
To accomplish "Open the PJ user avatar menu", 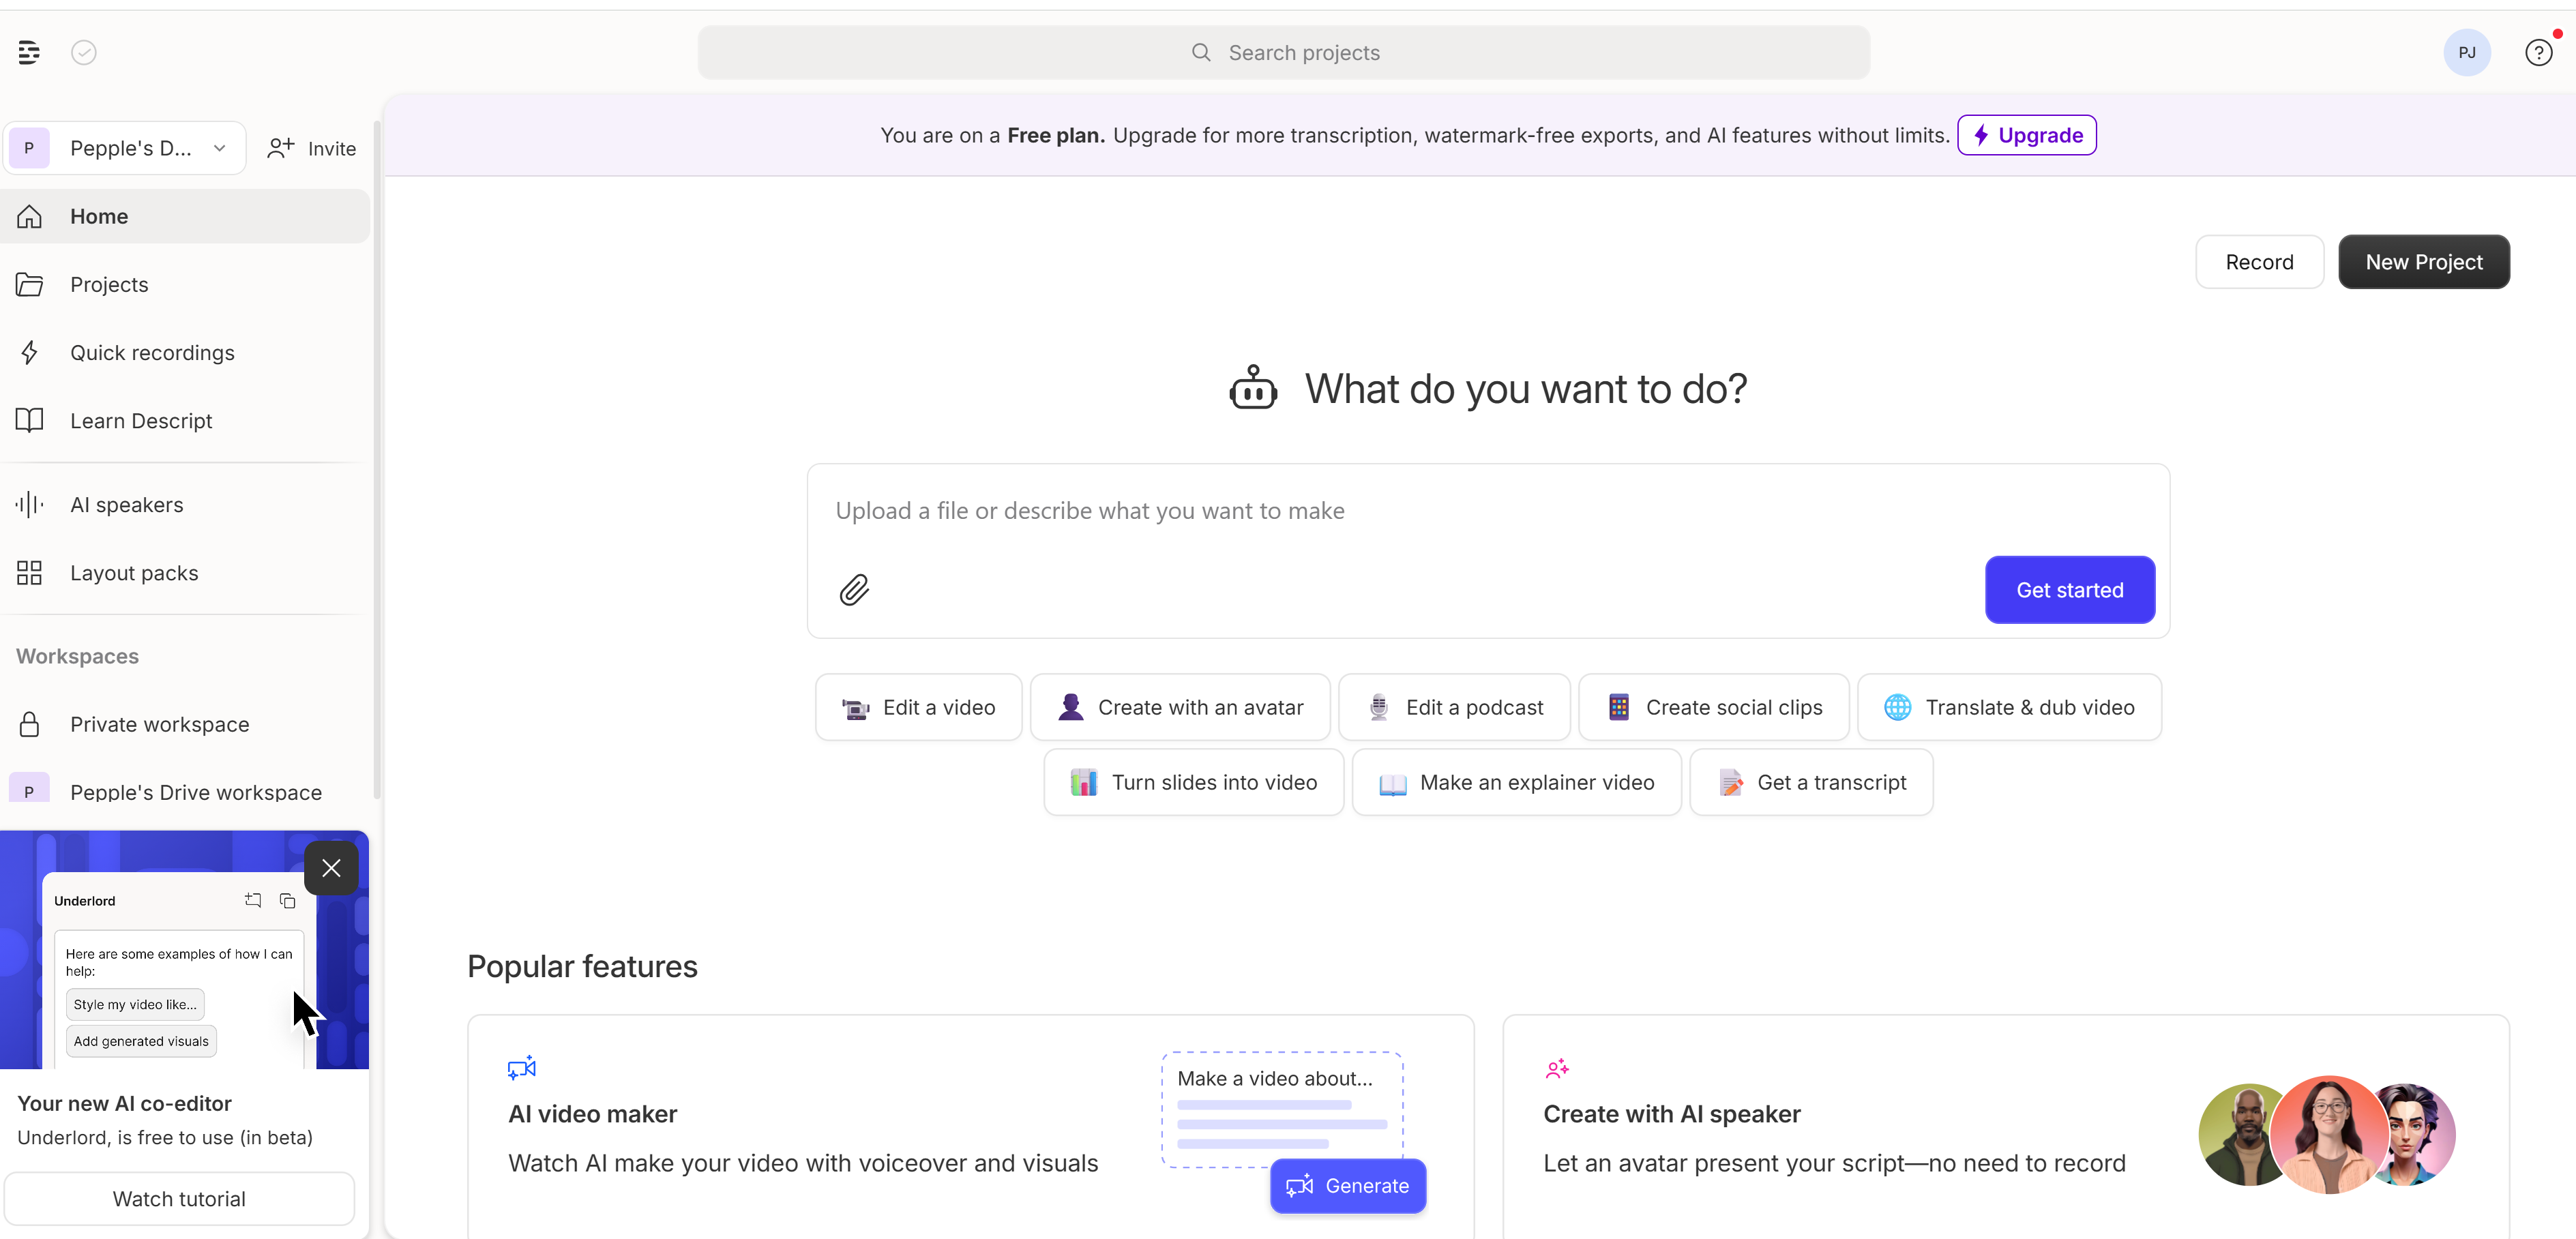I will click(2467, 52).
